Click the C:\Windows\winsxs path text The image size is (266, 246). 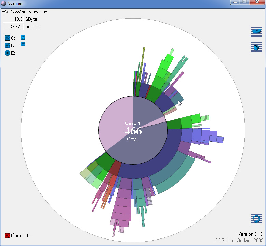tap(30, 12)
